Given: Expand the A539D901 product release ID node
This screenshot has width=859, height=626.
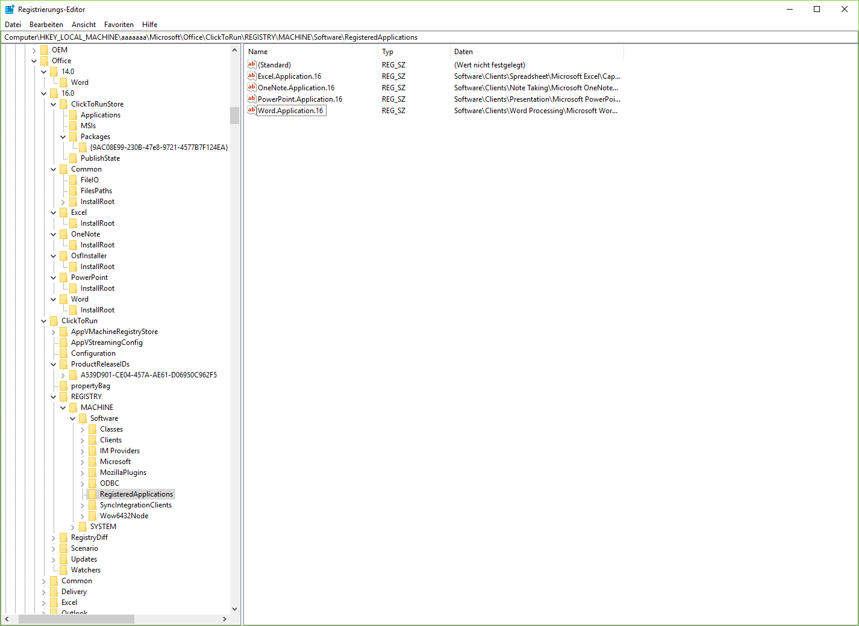Looking at the screenshot, I should [63, 375].
